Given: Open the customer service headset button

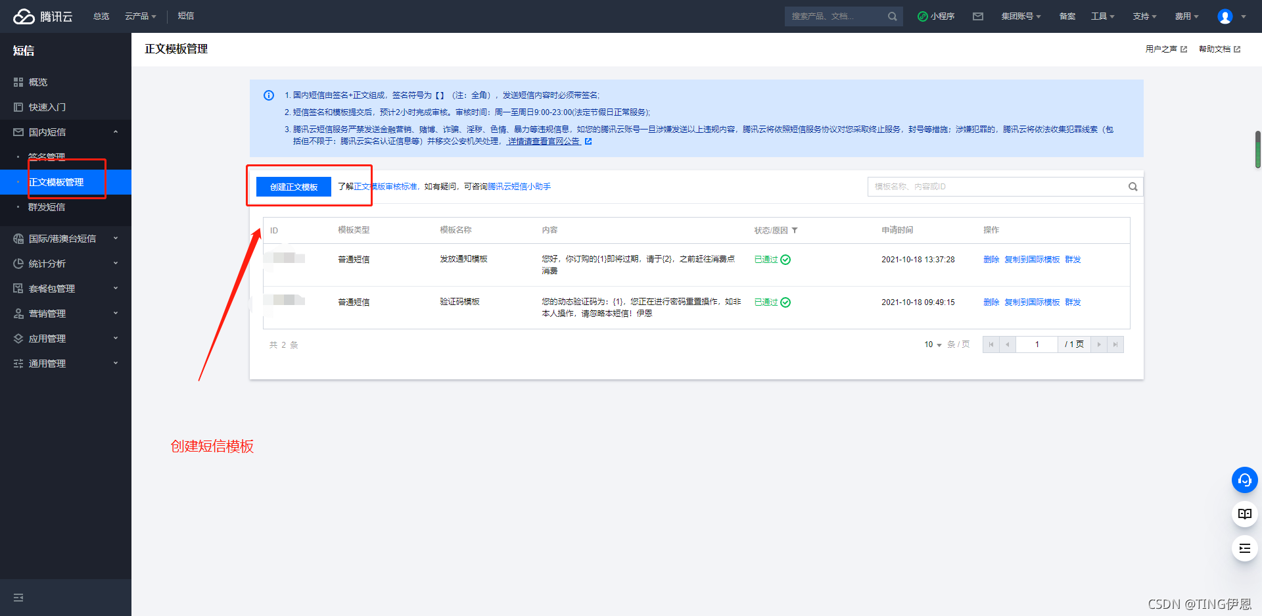Looking at the screenshot, I should [x=1245, y=480].
